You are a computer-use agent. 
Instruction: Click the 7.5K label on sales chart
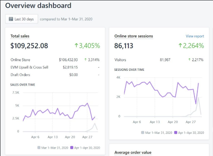click(x=16, y=92)
